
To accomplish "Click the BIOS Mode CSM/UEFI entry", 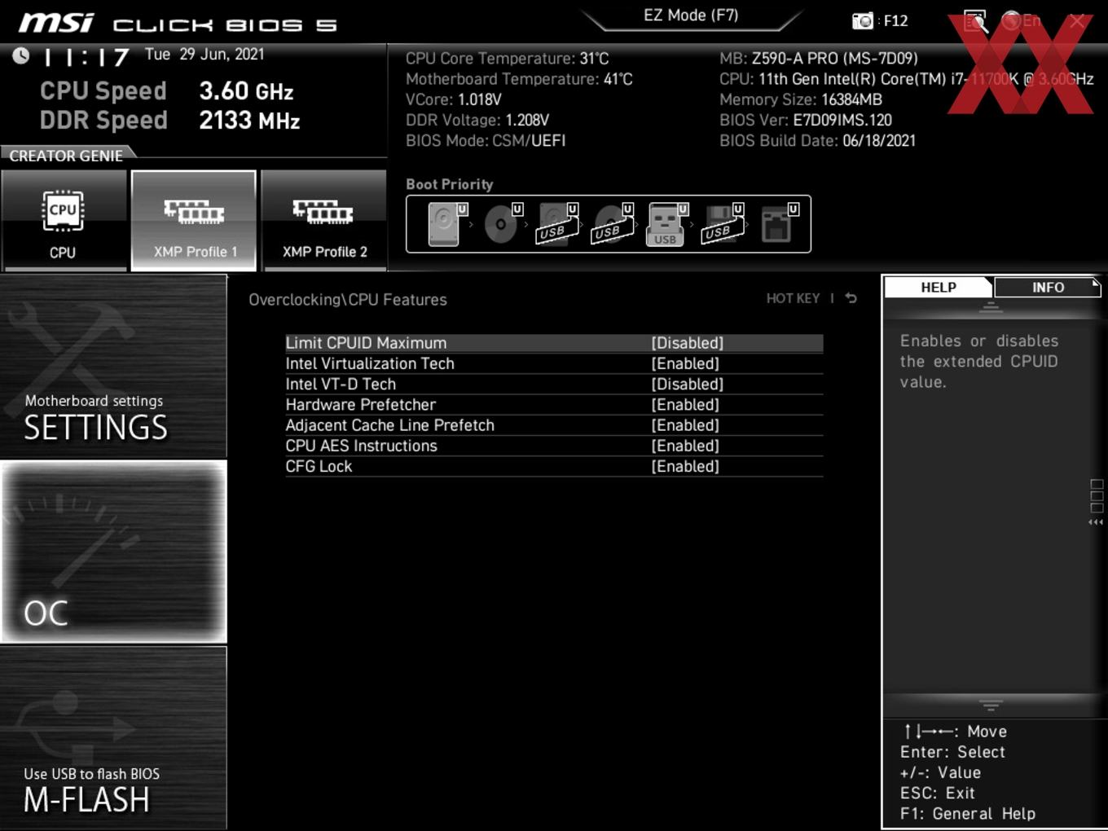I will (x=486, y=140).
